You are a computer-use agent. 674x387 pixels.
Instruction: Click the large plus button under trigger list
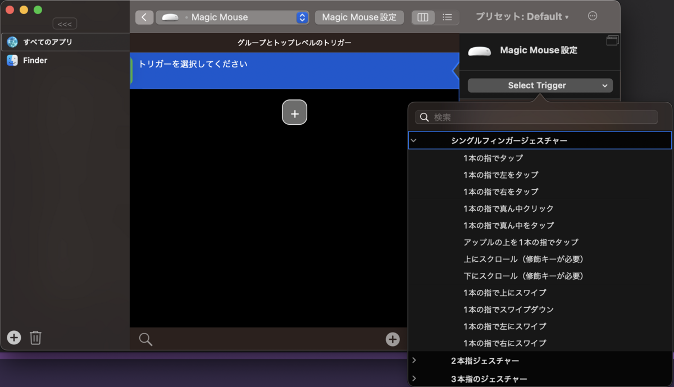pyautogui.click(x=294, y=112)
